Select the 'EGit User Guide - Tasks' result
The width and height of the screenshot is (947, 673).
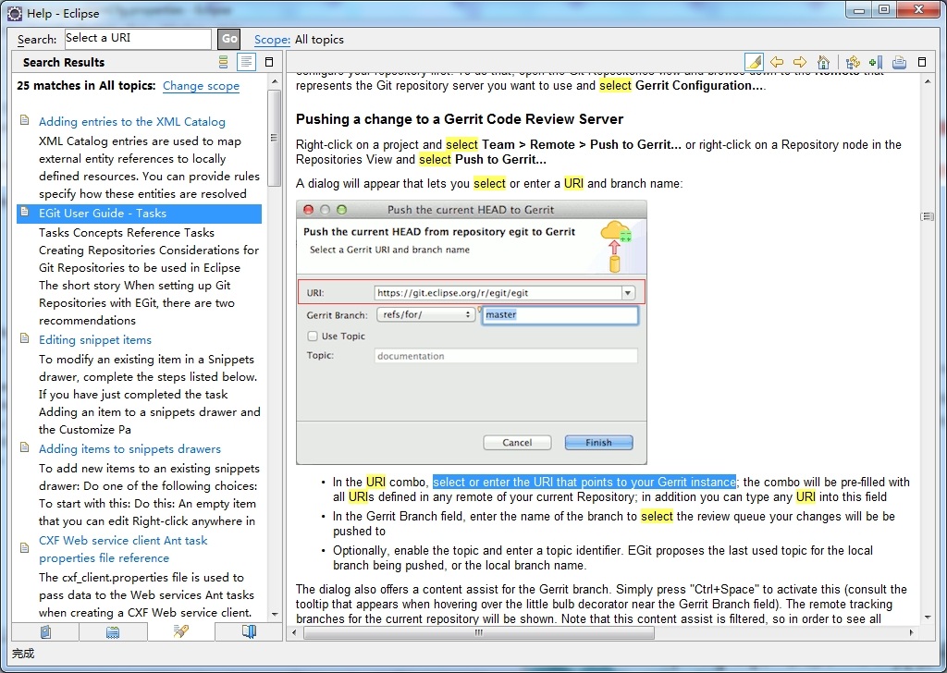click(140, 213)
